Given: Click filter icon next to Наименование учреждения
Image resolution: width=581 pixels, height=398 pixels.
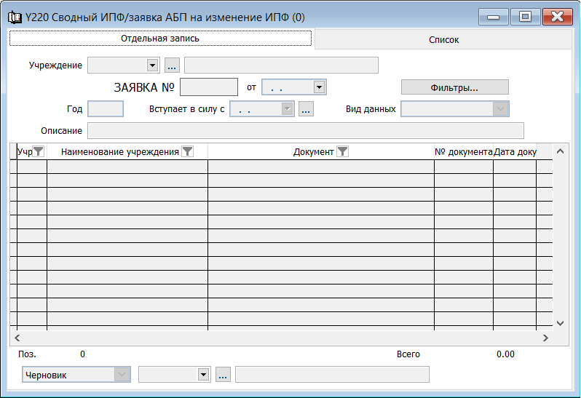Looking at the screenshot, I should pyautogui.click(x=187, y=151).
